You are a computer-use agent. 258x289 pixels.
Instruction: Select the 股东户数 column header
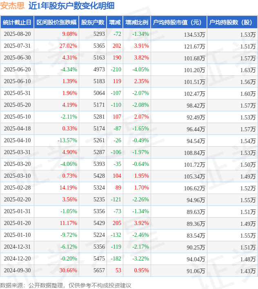point(93,22)
